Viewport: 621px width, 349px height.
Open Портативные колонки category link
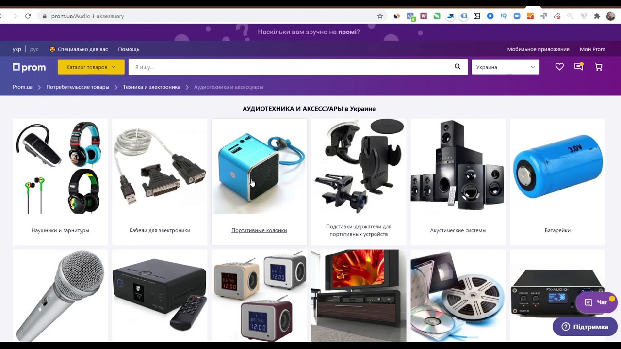(259, 230)
